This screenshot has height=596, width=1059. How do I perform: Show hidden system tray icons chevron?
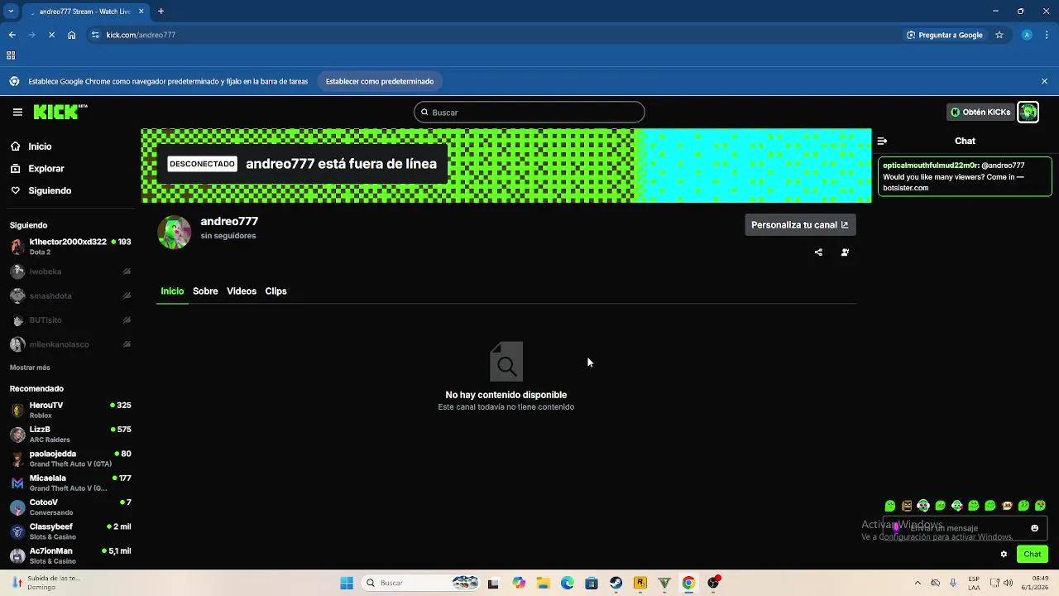click(917, 583)
